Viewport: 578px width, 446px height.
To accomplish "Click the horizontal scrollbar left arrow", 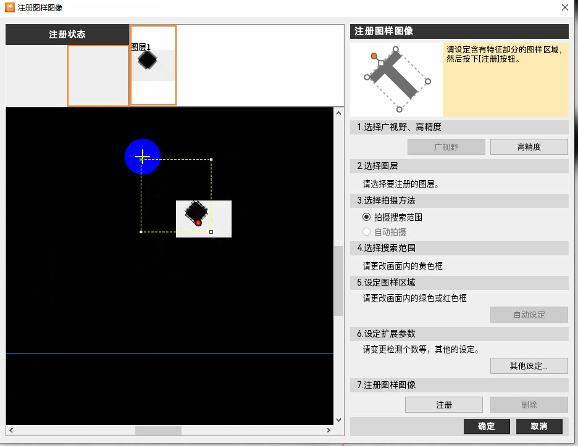I will click(x=11, y=430).
